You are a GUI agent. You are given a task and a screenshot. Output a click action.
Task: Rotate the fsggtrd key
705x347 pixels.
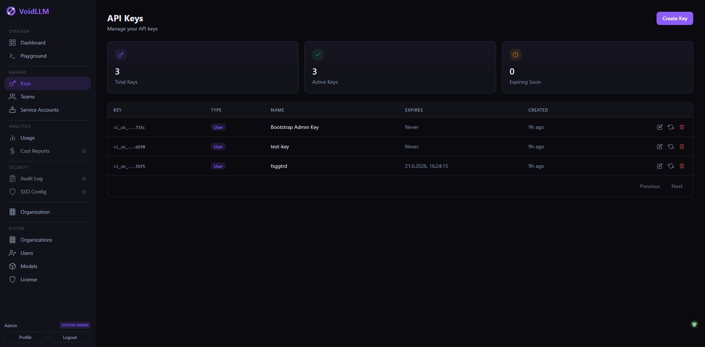coord(671,166)
